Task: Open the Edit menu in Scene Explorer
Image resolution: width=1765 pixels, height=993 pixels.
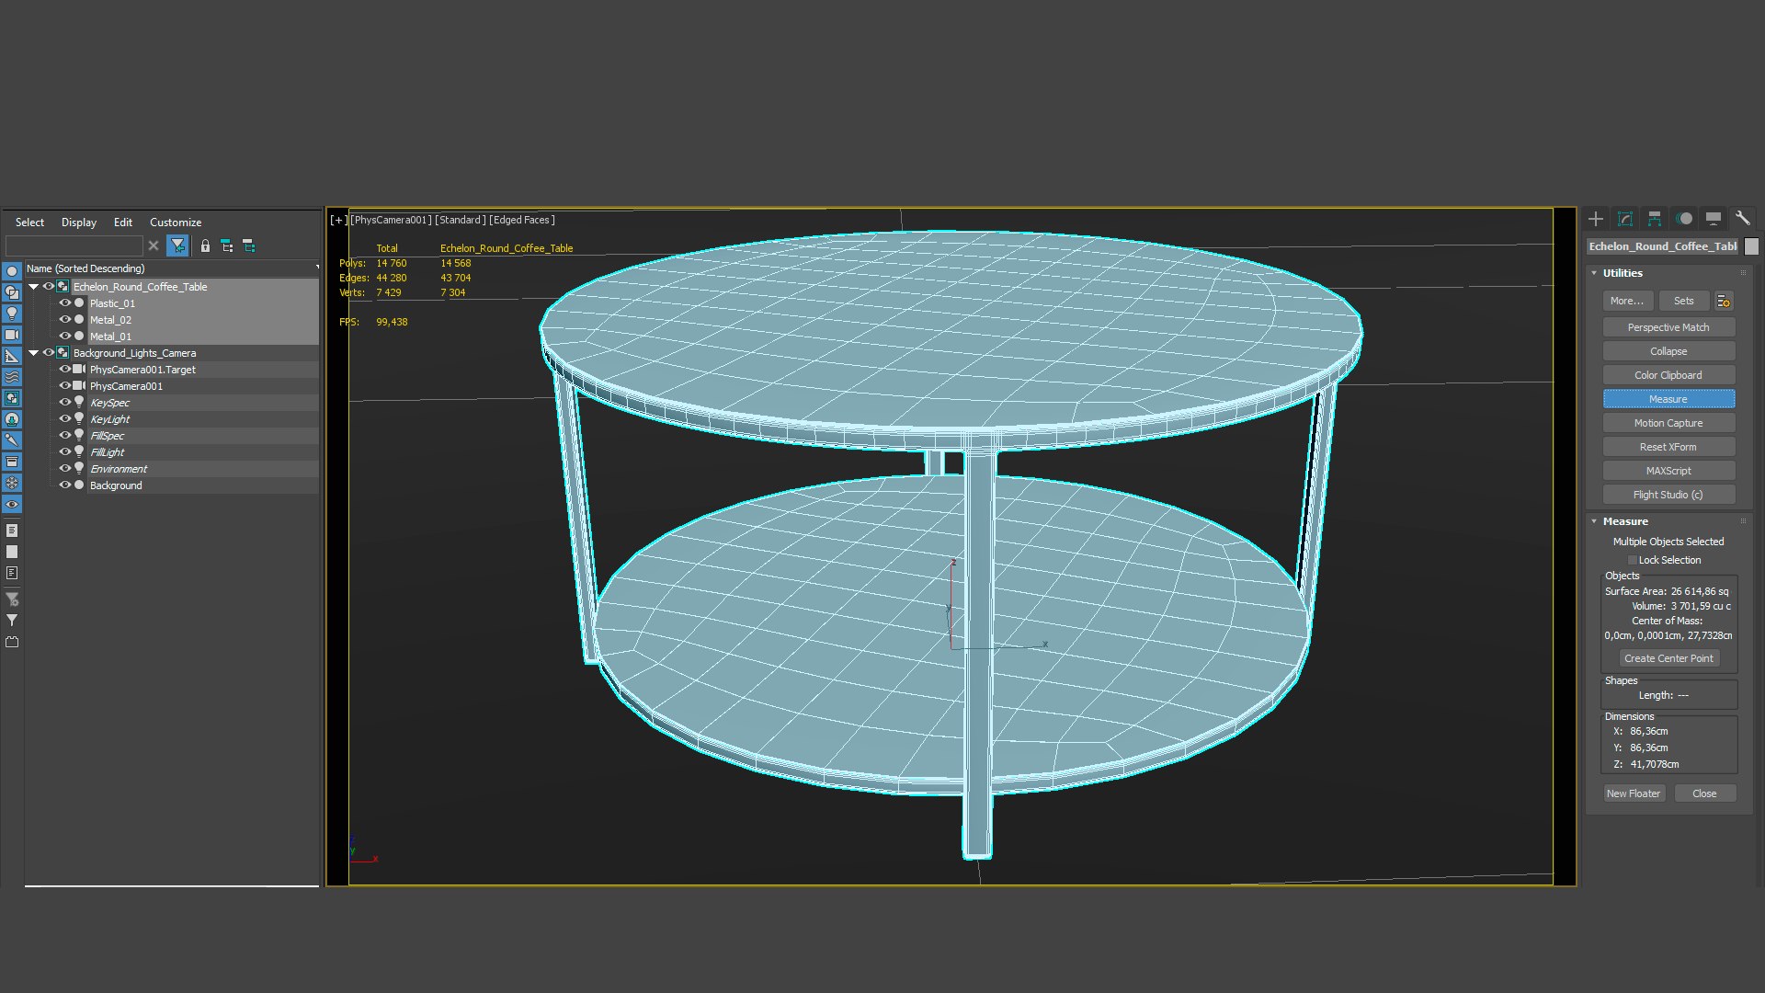Action: click(x=123, y=223)
